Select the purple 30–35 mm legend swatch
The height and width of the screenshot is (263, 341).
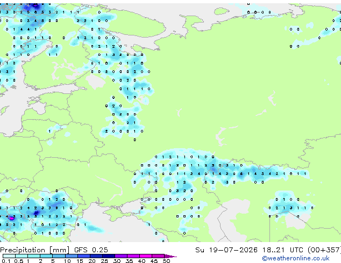coord(121,256)
